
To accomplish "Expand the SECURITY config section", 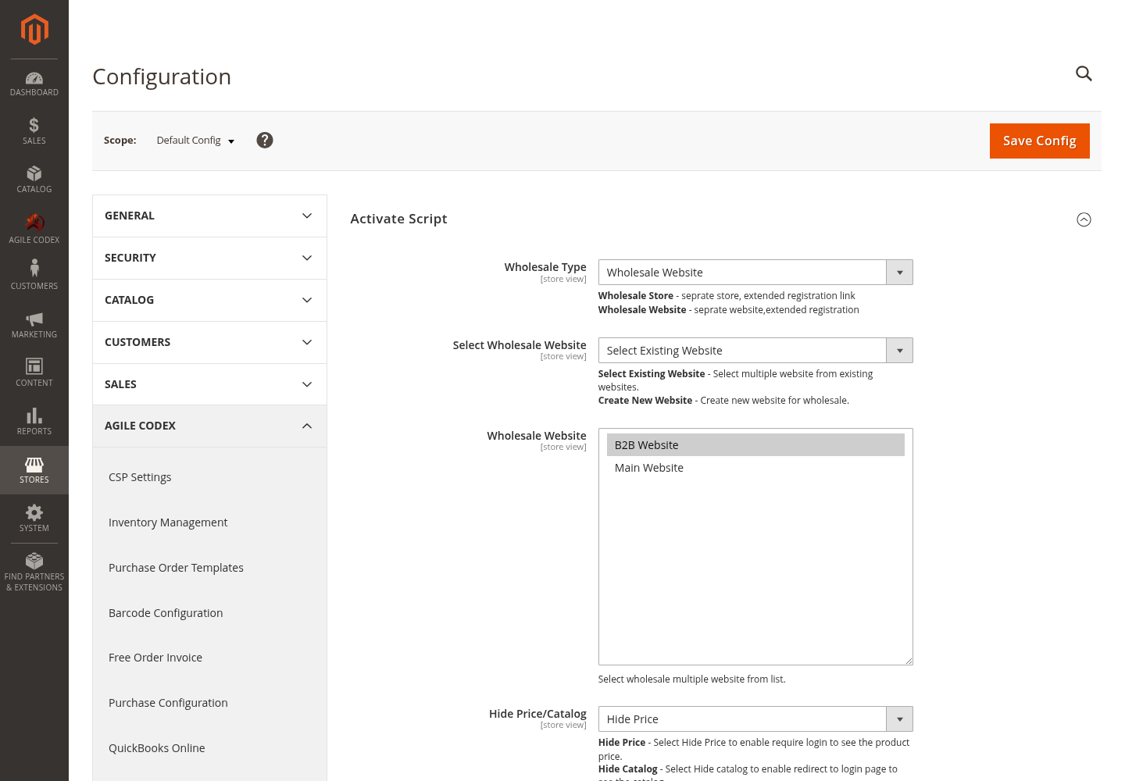I will 209,258.
